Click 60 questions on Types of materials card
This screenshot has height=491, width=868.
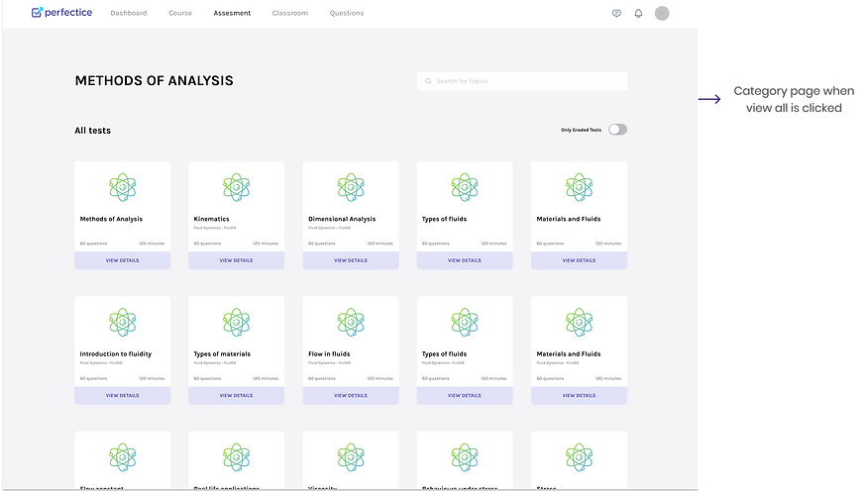(207, 379)
